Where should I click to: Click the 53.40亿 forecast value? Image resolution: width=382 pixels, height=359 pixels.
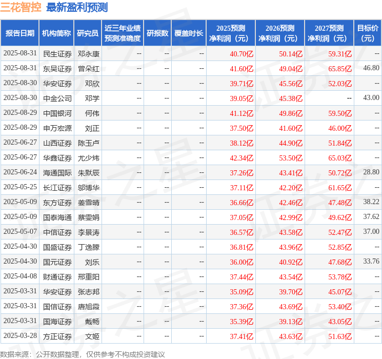pyautogui.click(x=340, y=307)
